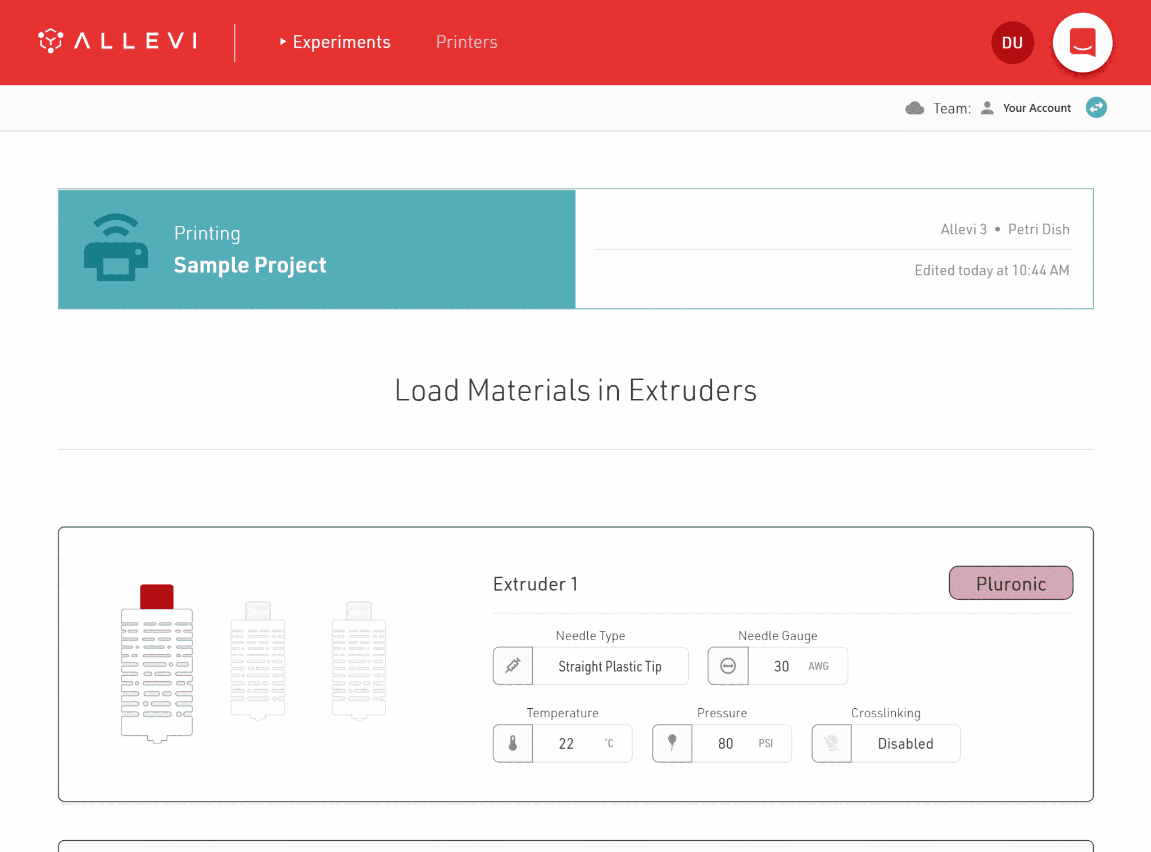The width and height of the screenshot is (1151, 852).
Task: Click the Pressure label
Action: (722, 713)
